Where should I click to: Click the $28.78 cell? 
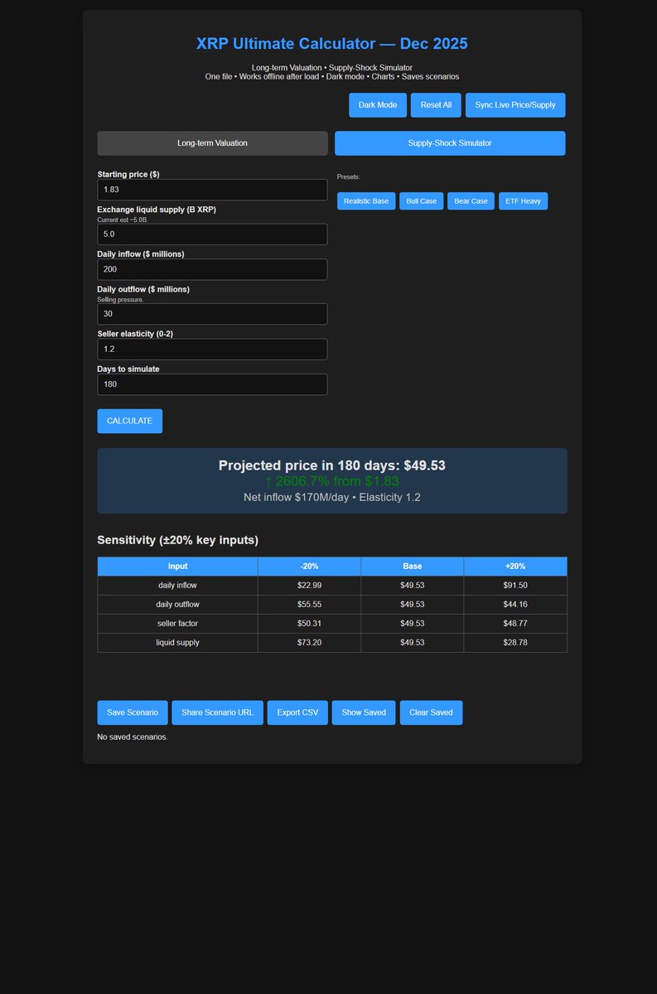515,643
